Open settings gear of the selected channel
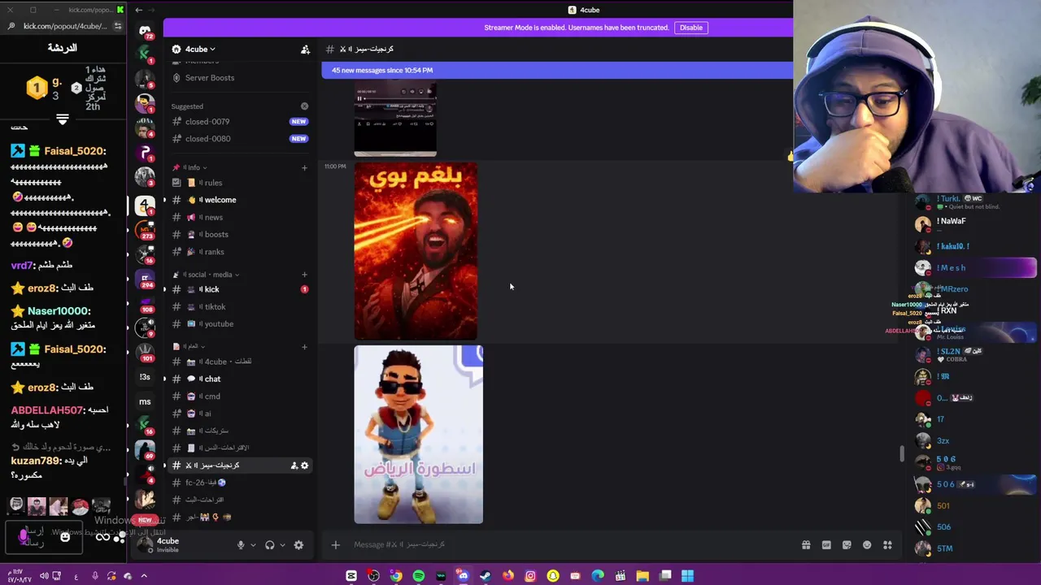Viewport: 1041px width, 585px height. tap(305, 466)
